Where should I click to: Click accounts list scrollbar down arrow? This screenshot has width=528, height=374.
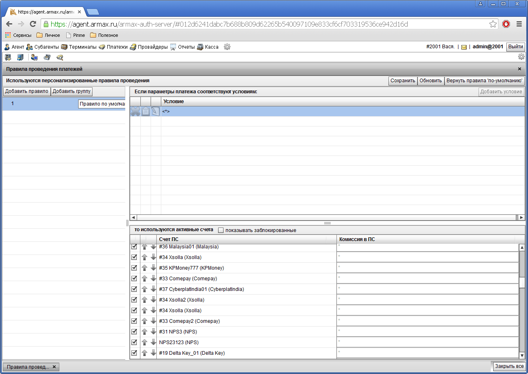pyautogui.click(x=522, y=355)
